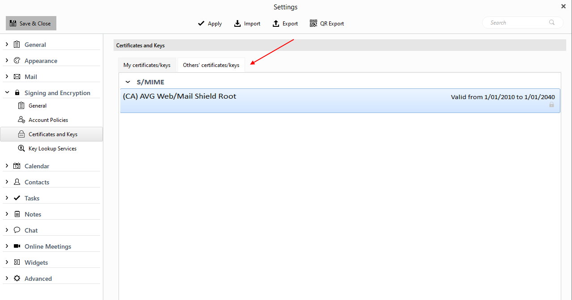Image resolution: width=572 pixels, height=300 pixels.
Task: Click the S/MIME group heading
Action: click(x=150, y=82)
